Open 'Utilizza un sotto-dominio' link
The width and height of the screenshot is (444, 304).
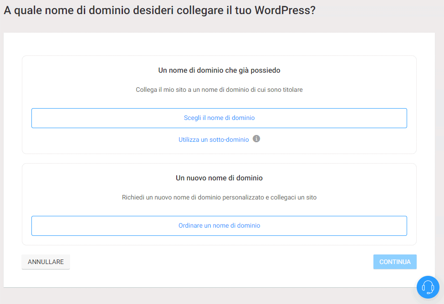[214, 140]
